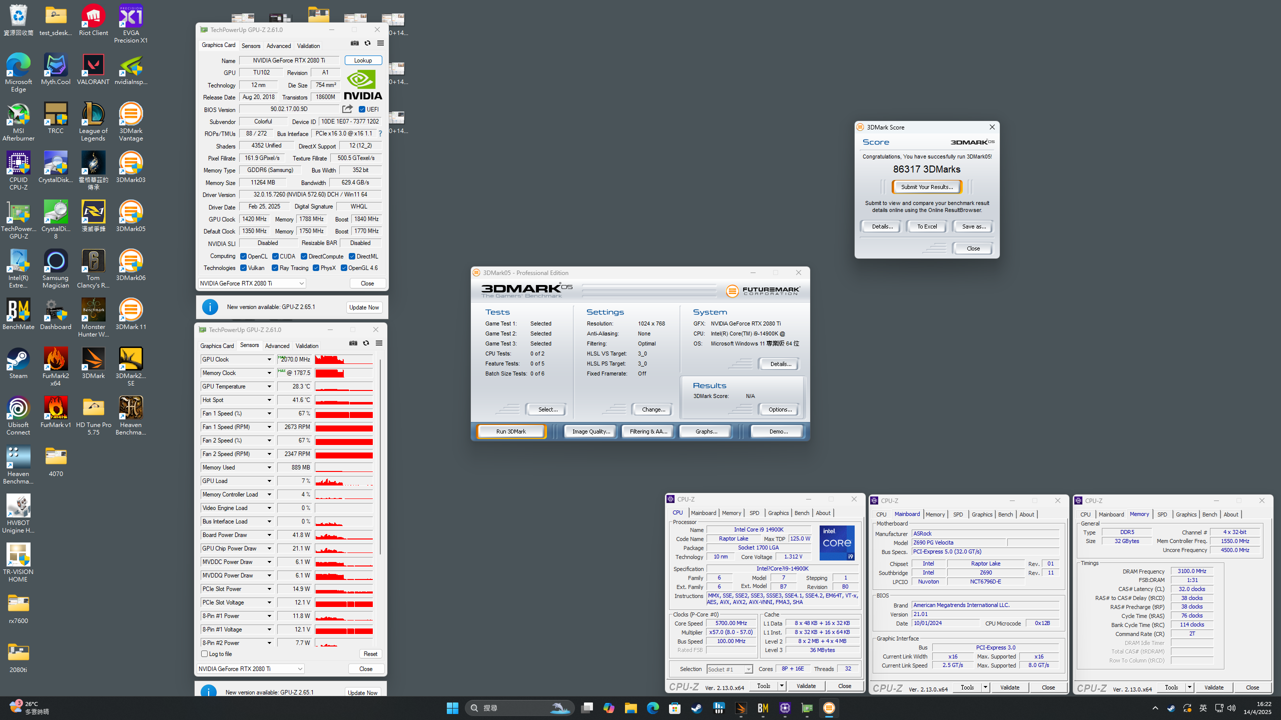This screenshot has height=720, width=1281.
Task: Open League of Legends desktop shortcut
Action: [x=93, y=121]
